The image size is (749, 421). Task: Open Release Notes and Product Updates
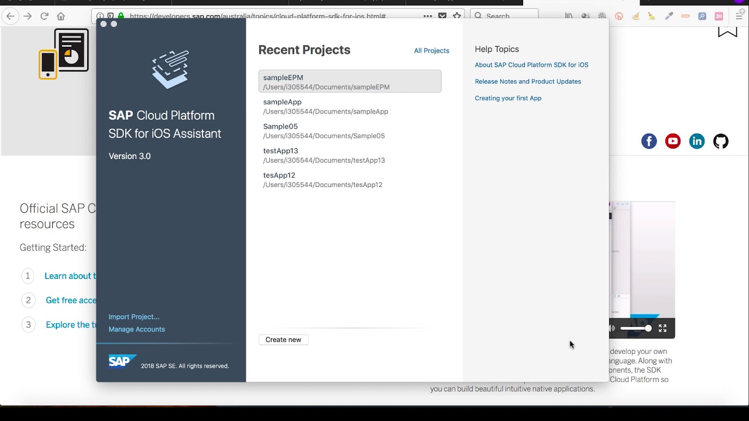pos(528,81)
